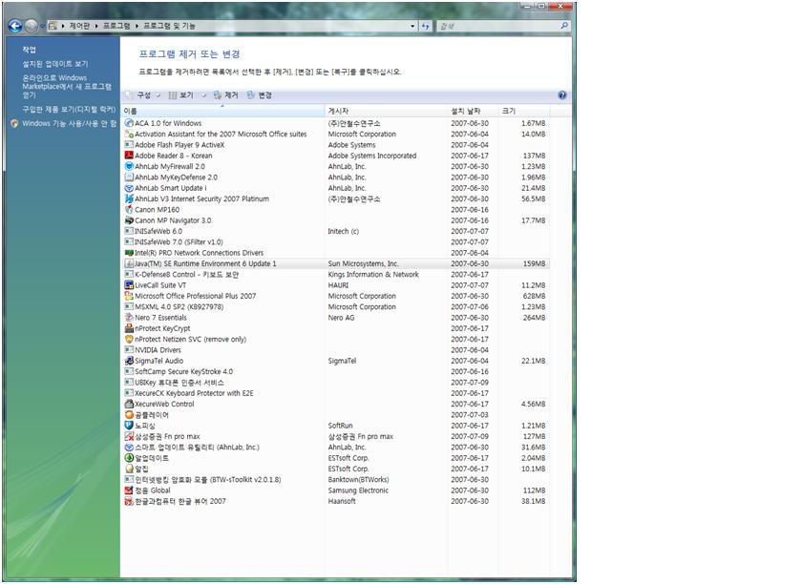Open 설치된 업데이트 보기 link
The width and height of the screenshot is (802, 584).
click(55, 64)
